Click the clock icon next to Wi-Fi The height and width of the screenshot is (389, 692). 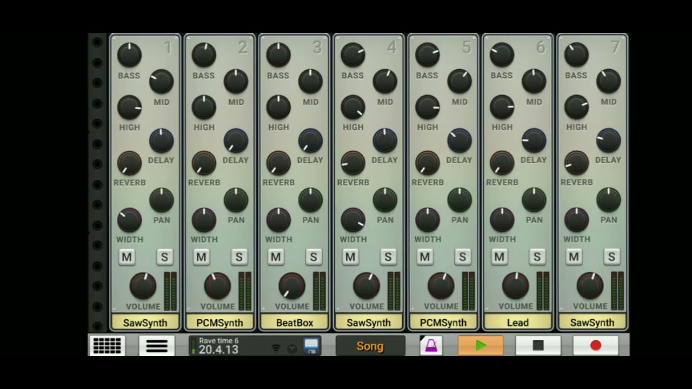pos(292,349)
